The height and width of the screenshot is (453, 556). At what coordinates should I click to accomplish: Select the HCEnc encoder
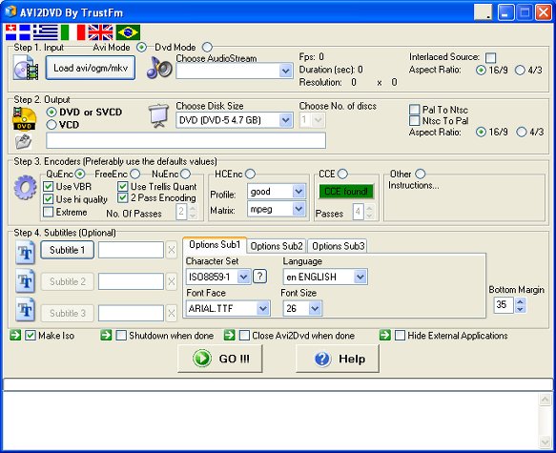click(250, 174)
